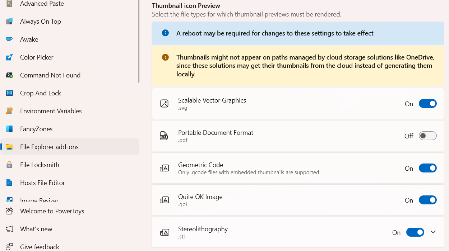Click Give feedback link
This screenshot has height=251, width=449.
(40, 247)
